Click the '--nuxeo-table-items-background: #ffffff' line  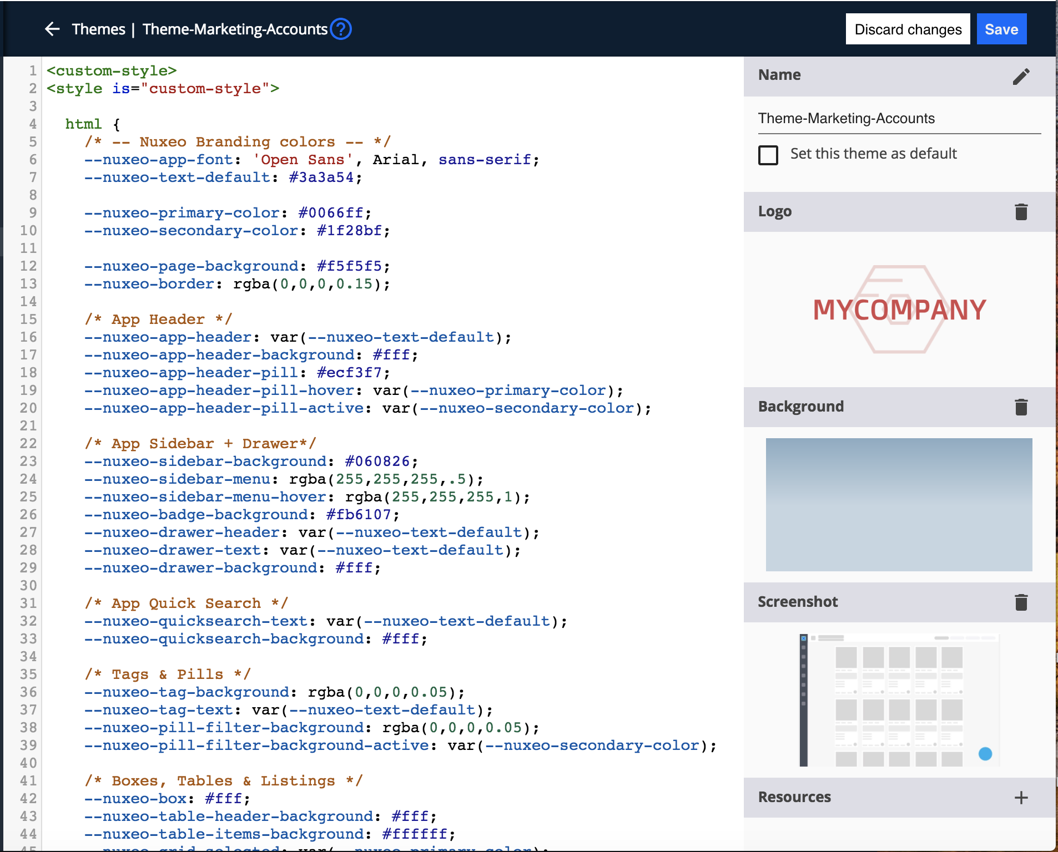click(x=270, y=834)
